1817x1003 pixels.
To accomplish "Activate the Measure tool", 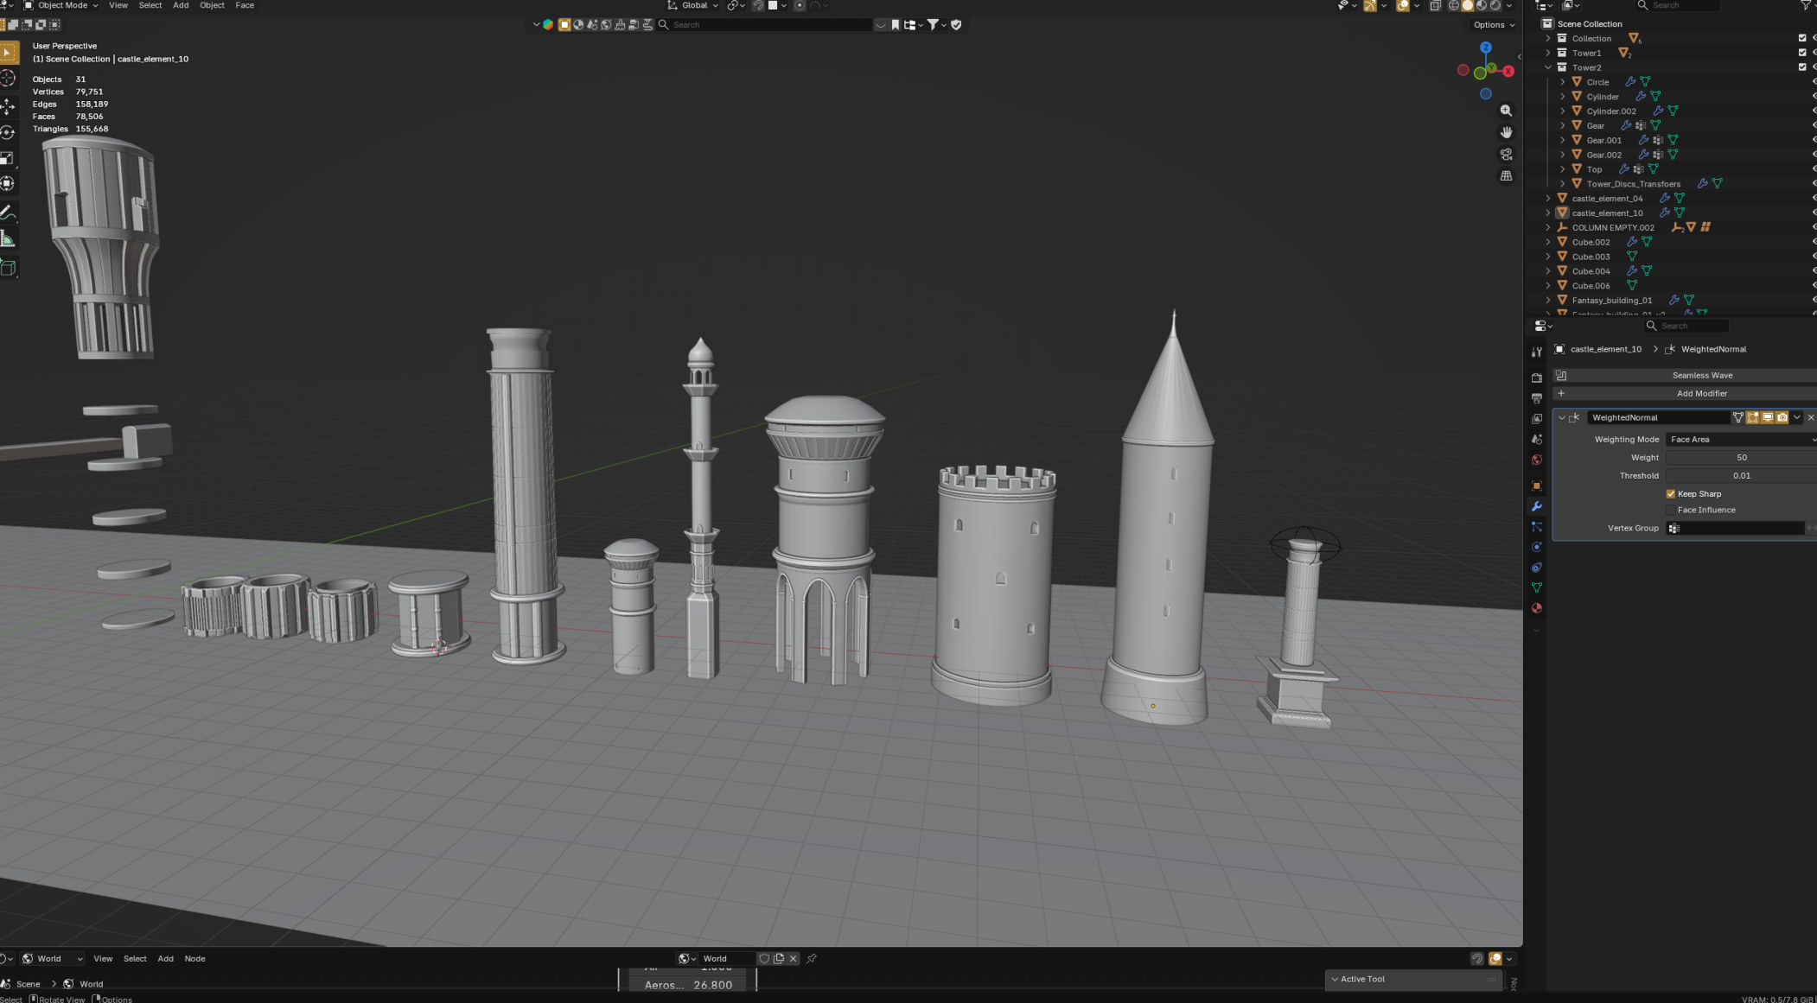I will coord(8,239).
